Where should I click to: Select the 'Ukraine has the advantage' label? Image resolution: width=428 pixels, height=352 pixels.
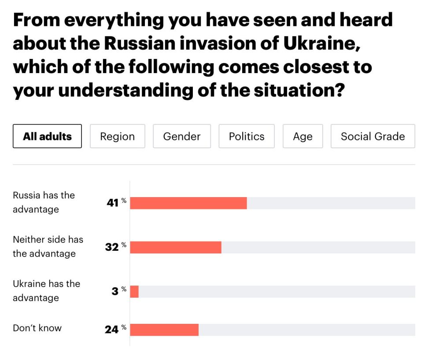click(x=46, y=291)
